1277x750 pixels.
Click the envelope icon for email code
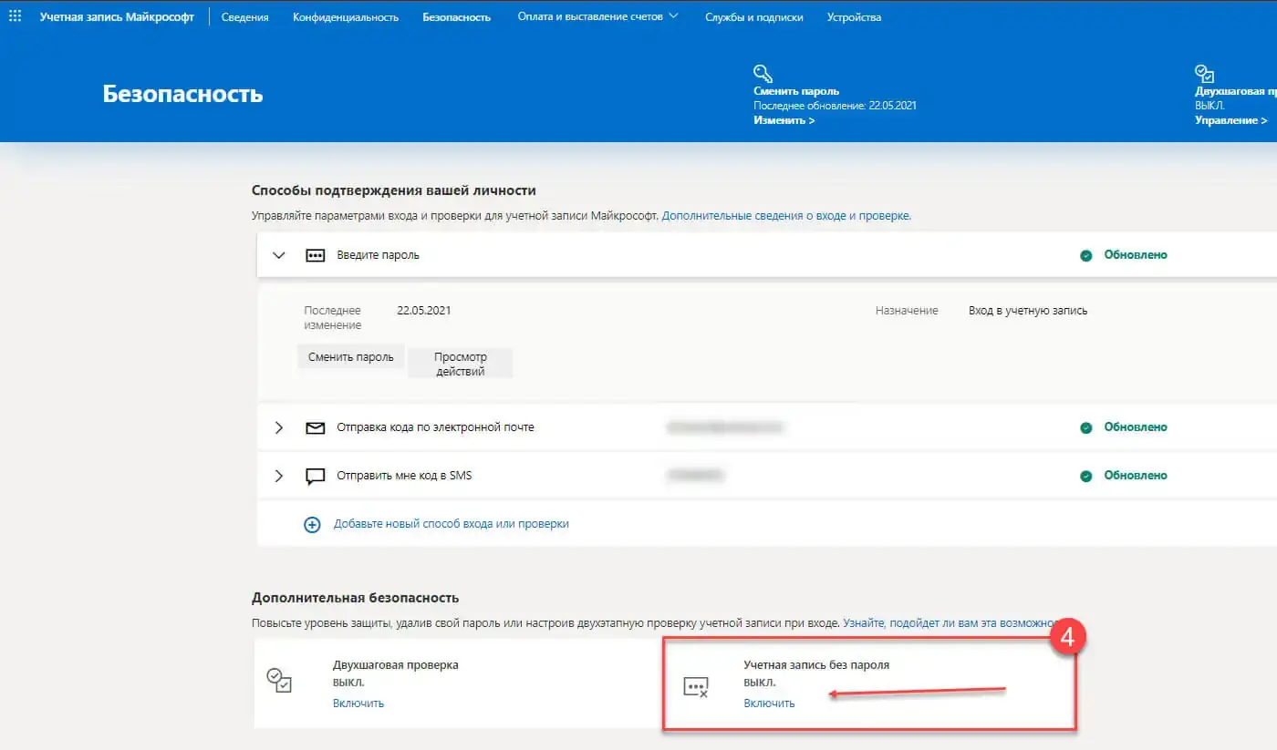(315, 427)
